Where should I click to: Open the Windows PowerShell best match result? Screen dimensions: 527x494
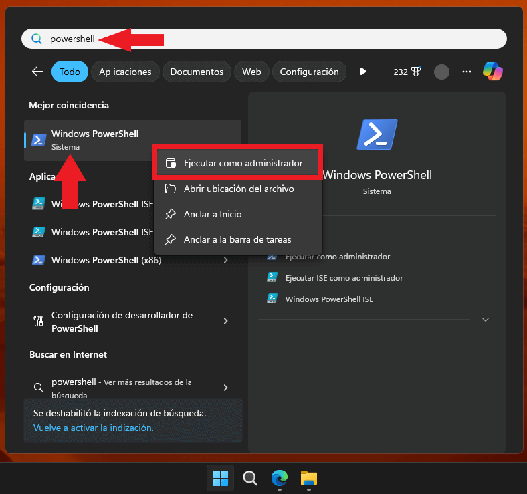pos(133,140)
